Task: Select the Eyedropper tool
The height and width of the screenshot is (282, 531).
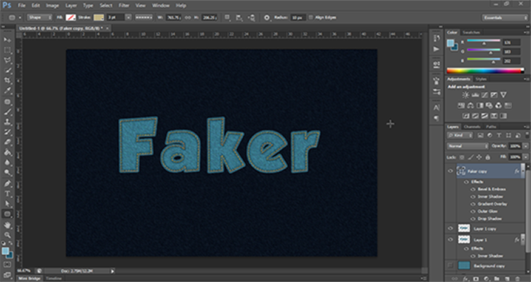Action: (x=8, y=91)
